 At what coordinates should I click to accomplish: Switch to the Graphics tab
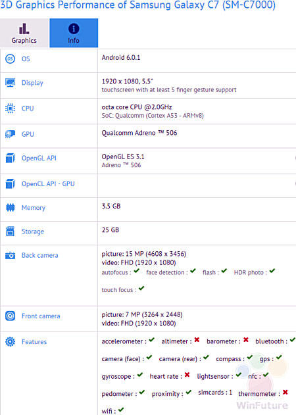(x=24, y=33)
